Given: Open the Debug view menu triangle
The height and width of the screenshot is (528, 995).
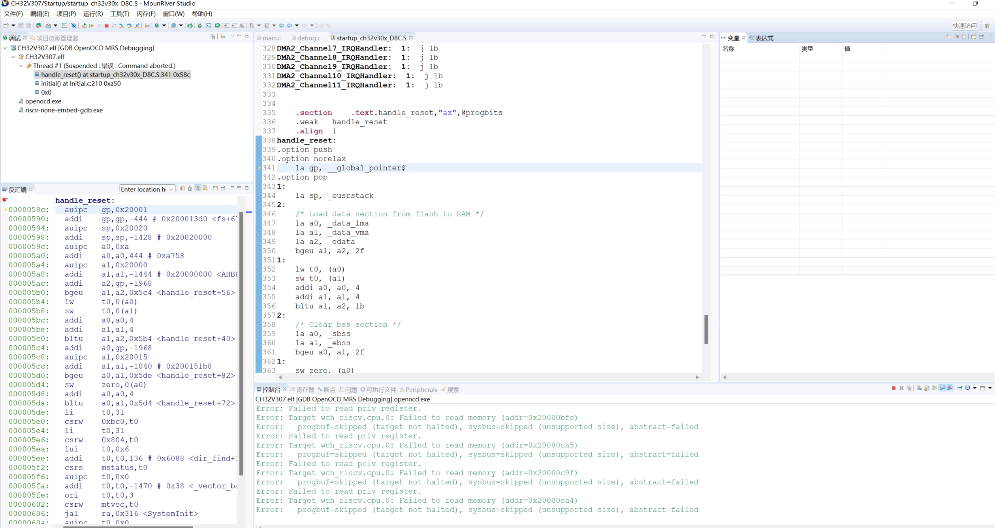Looking at the screenshot, I should 232,36.
